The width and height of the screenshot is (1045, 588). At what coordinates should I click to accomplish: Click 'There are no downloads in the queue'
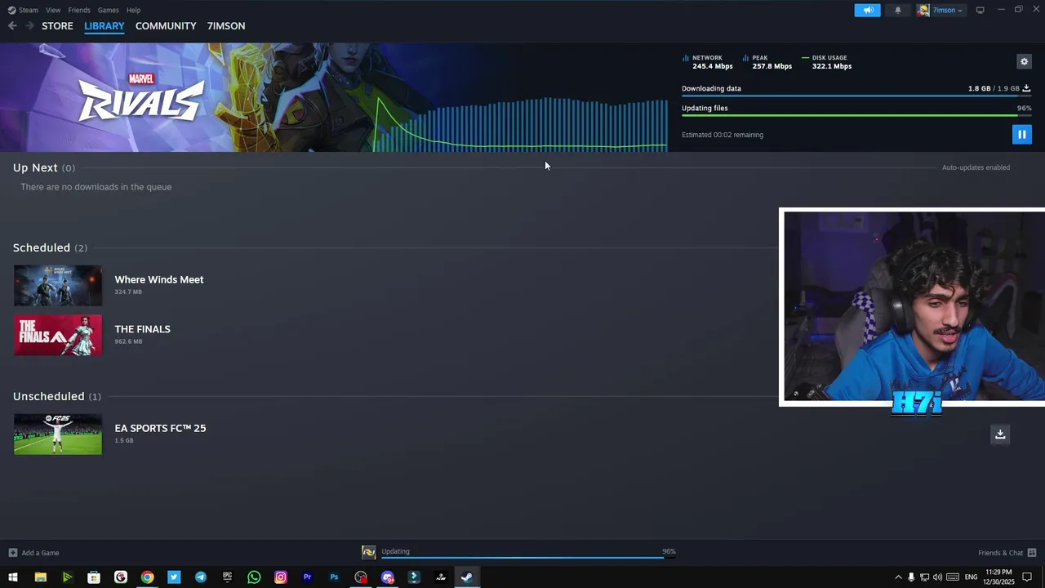click(96, 187)
